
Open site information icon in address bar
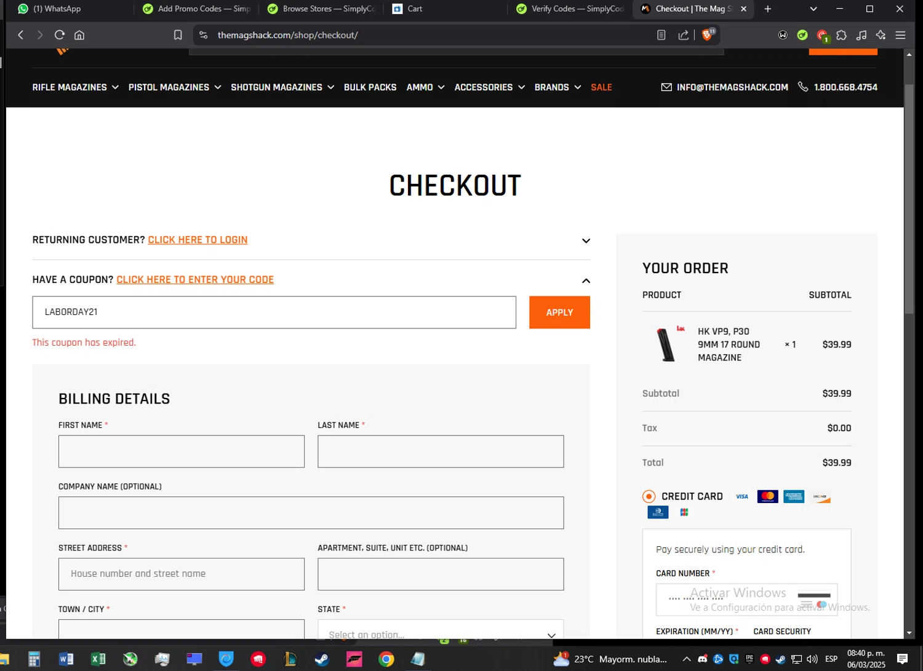click(x=204, y=35)
